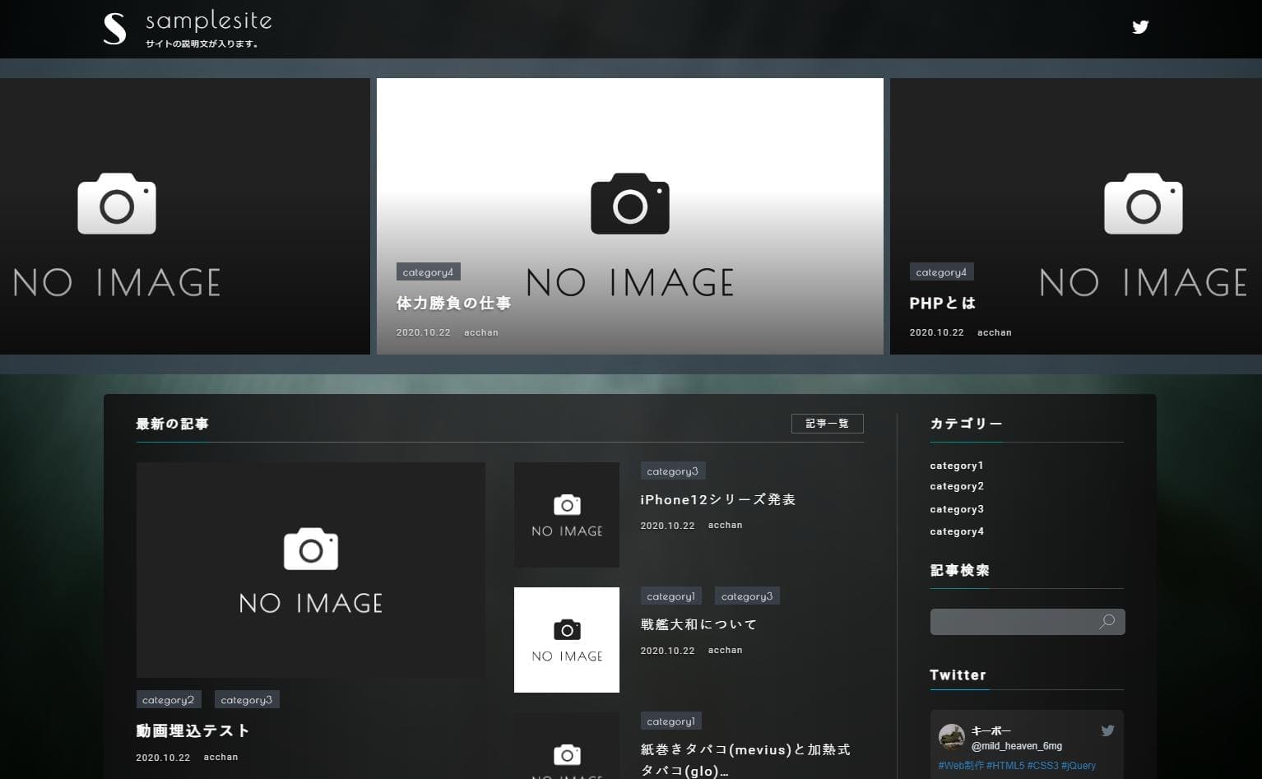Click category3 tag above iPhone12シリーズ発表
This screenshot has width=1262, height=779.
tap(673, 471)
